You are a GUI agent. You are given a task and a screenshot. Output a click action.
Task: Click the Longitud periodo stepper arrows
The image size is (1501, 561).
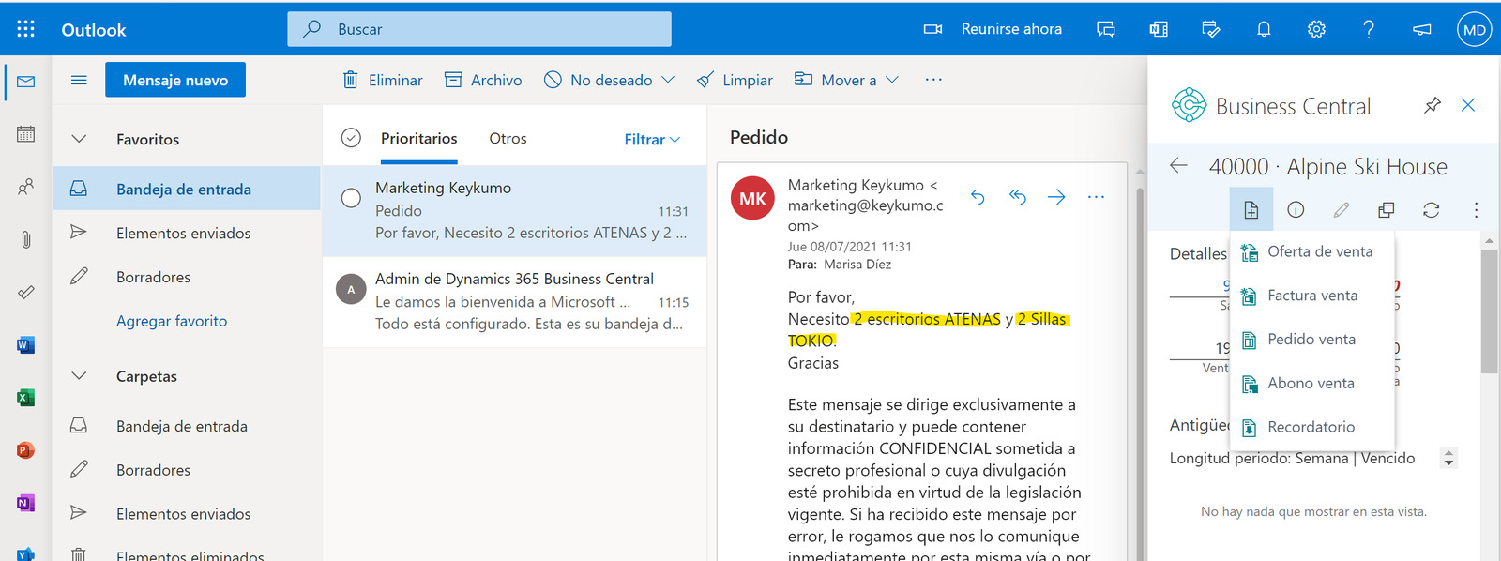tap(1448, 458)
